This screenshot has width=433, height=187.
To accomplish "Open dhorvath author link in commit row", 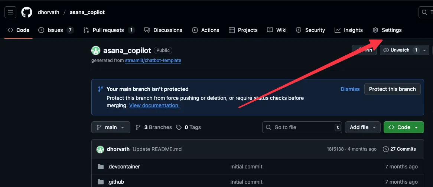I will 118,149.
